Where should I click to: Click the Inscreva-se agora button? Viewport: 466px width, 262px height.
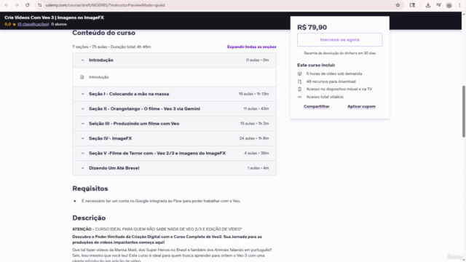coord(340,40)
